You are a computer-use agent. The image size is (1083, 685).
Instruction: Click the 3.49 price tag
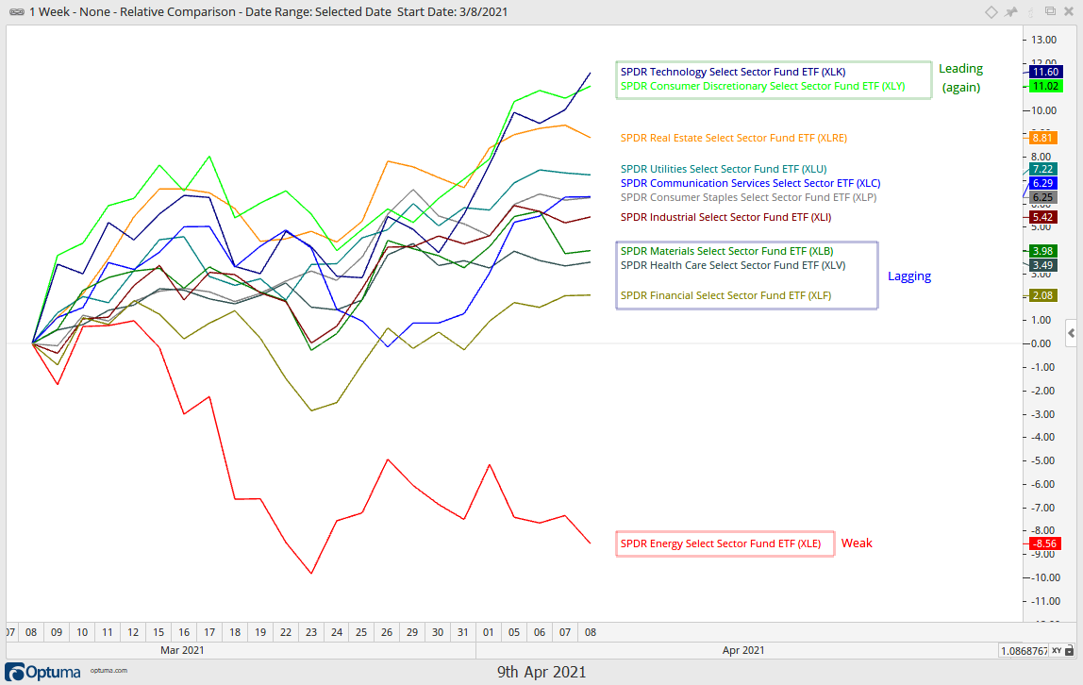pyautogui.click(x=1043, y=265)
